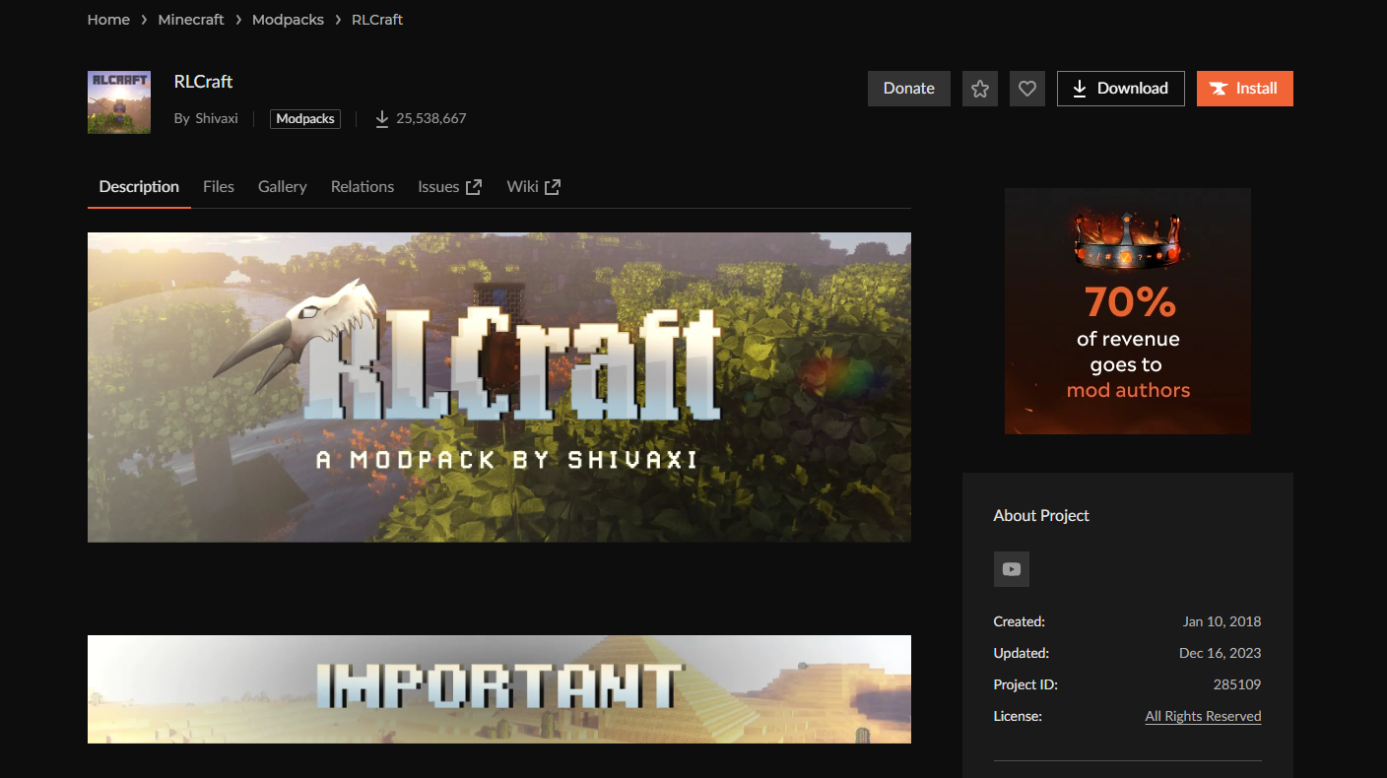Open the Wiki external link tab
Viewport: 1387px width, 778px height.
(533, 187)
